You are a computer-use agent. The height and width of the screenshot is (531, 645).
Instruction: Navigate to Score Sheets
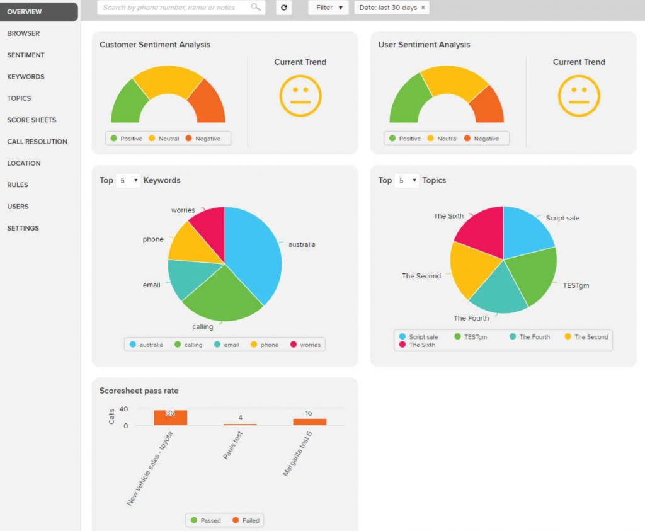coord(30,120)
